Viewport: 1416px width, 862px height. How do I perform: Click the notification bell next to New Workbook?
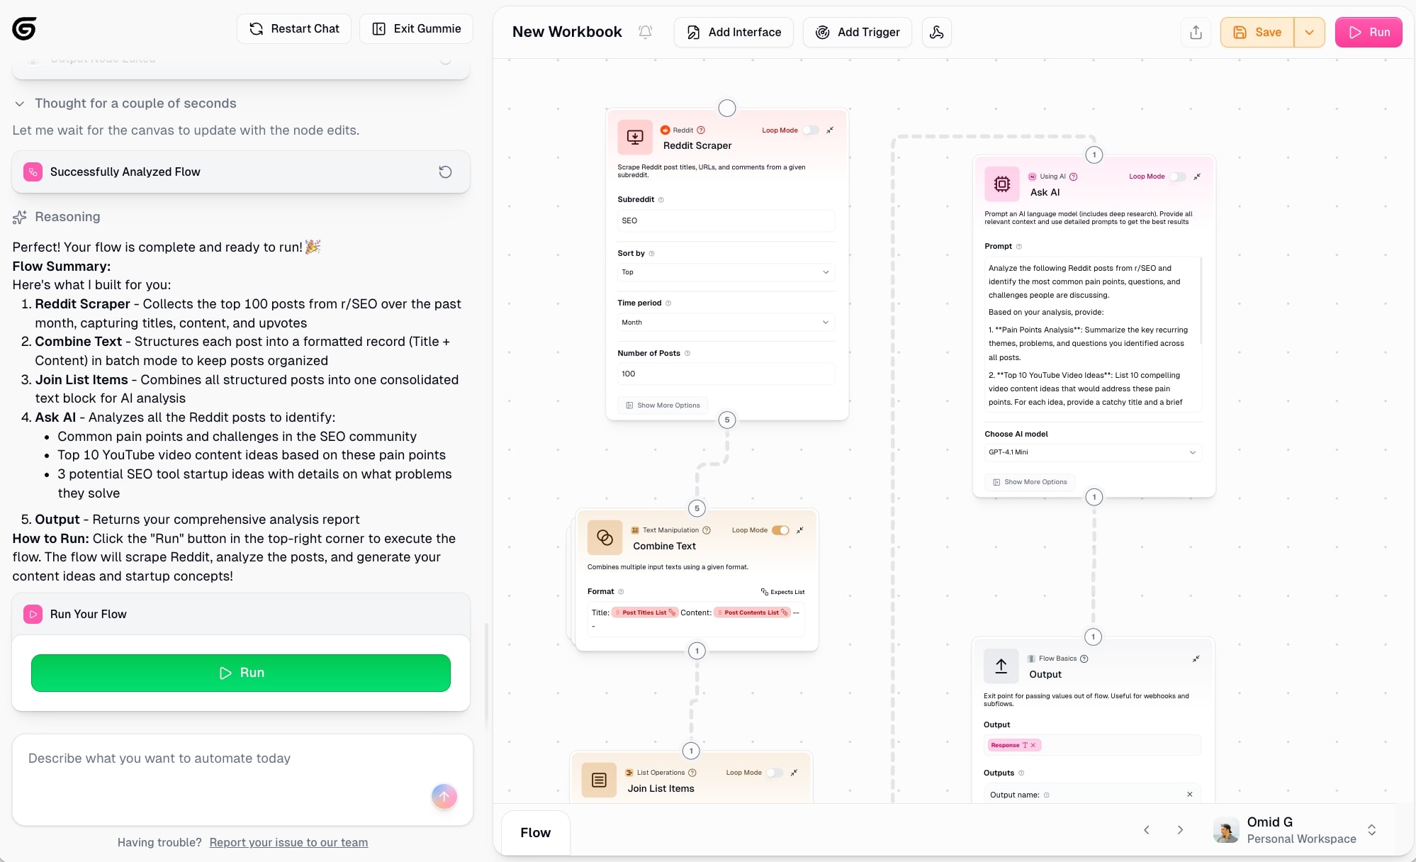[x=645, y=32]
